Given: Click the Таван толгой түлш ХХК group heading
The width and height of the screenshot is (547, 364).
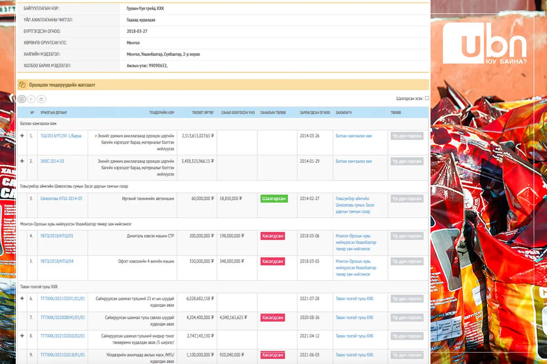Looking at the screenshot, I should [x=39, y=287].
